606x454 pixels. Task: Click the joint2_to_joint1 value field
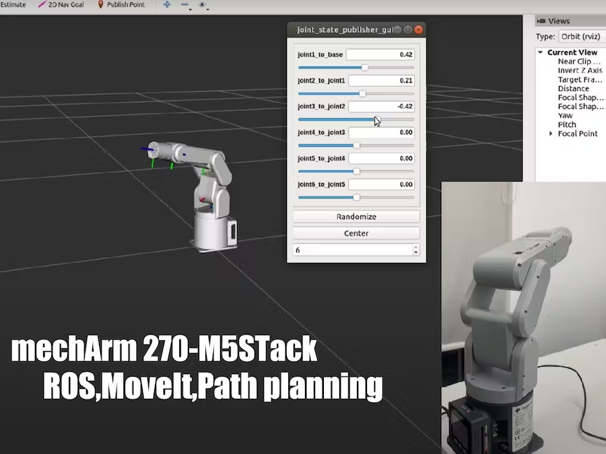382,80
